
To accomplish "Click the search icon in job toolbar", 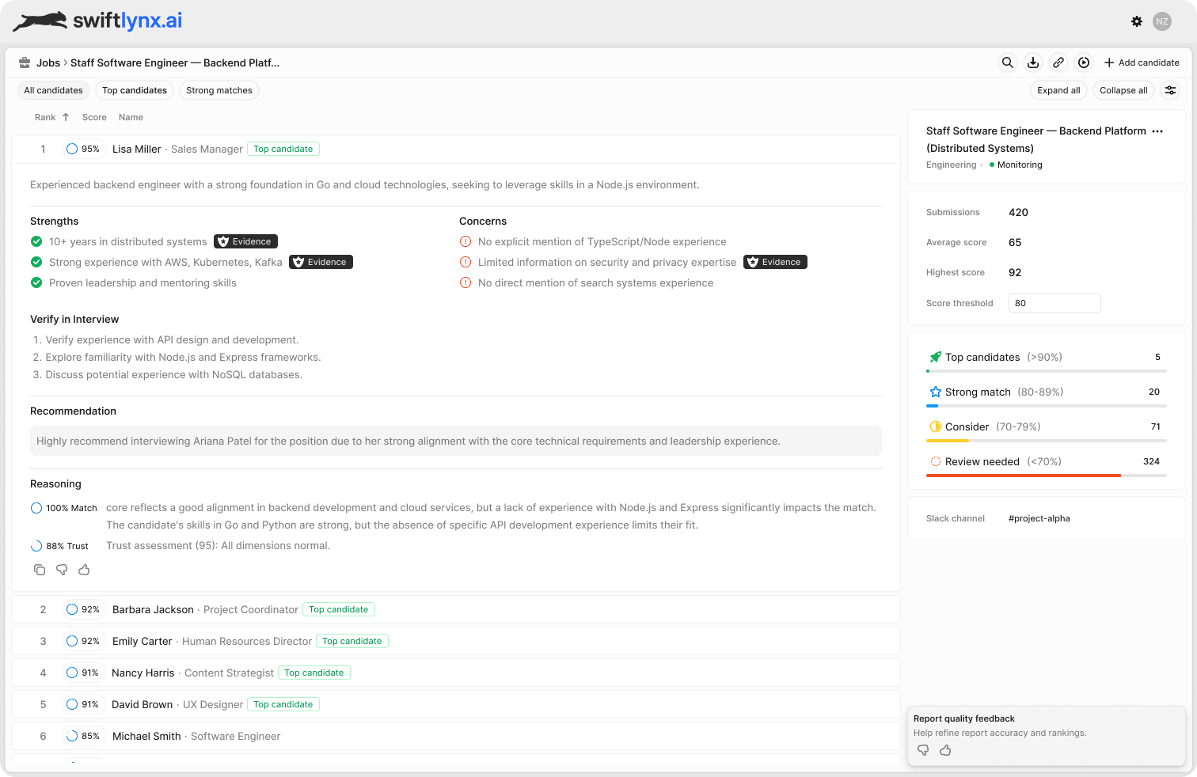I will click(x=1007, y=63).
